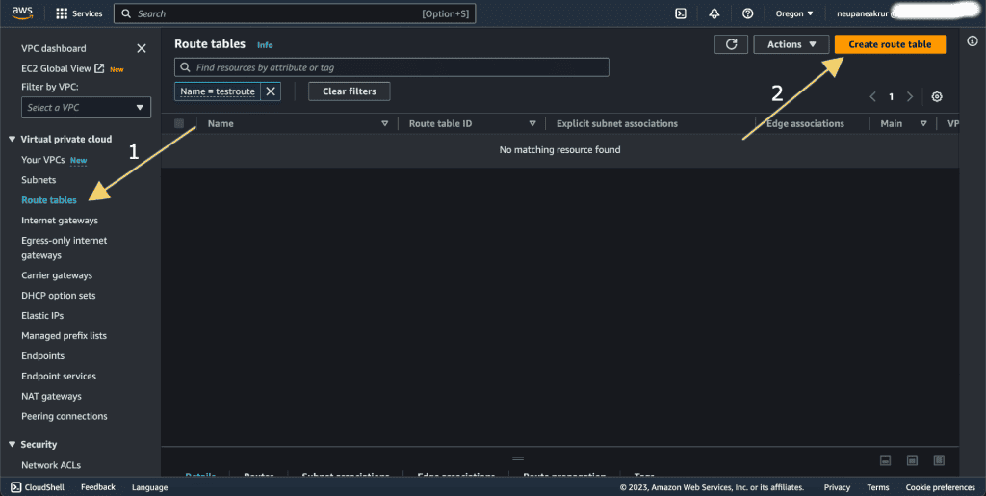Open DHCP option sets
Screen dimensions: 986x496
(59, 296)
